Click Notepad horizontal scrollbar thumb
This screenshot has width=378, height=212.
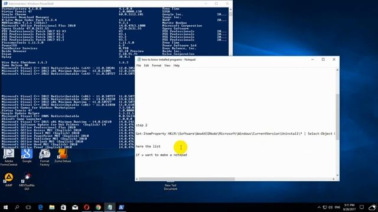(x=187, y=179)
